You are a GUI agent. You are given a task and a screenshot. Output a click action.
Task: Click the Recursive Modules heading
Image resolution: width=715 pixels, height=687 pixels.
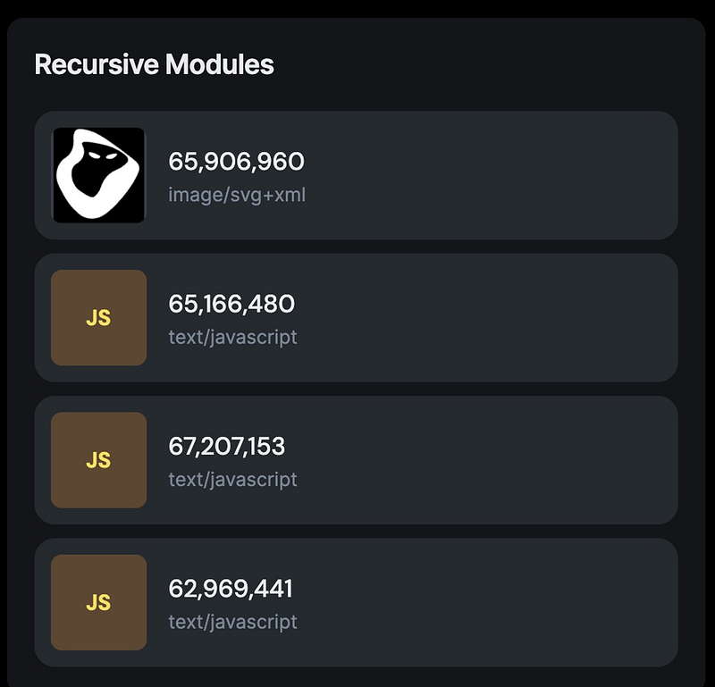154,64
